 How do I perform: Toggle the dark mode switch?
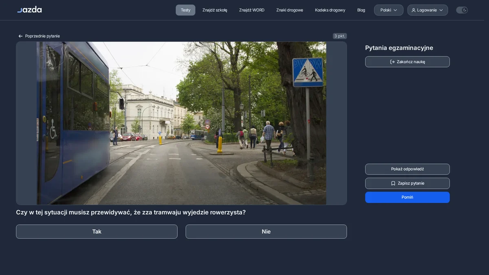coord(462,10)
